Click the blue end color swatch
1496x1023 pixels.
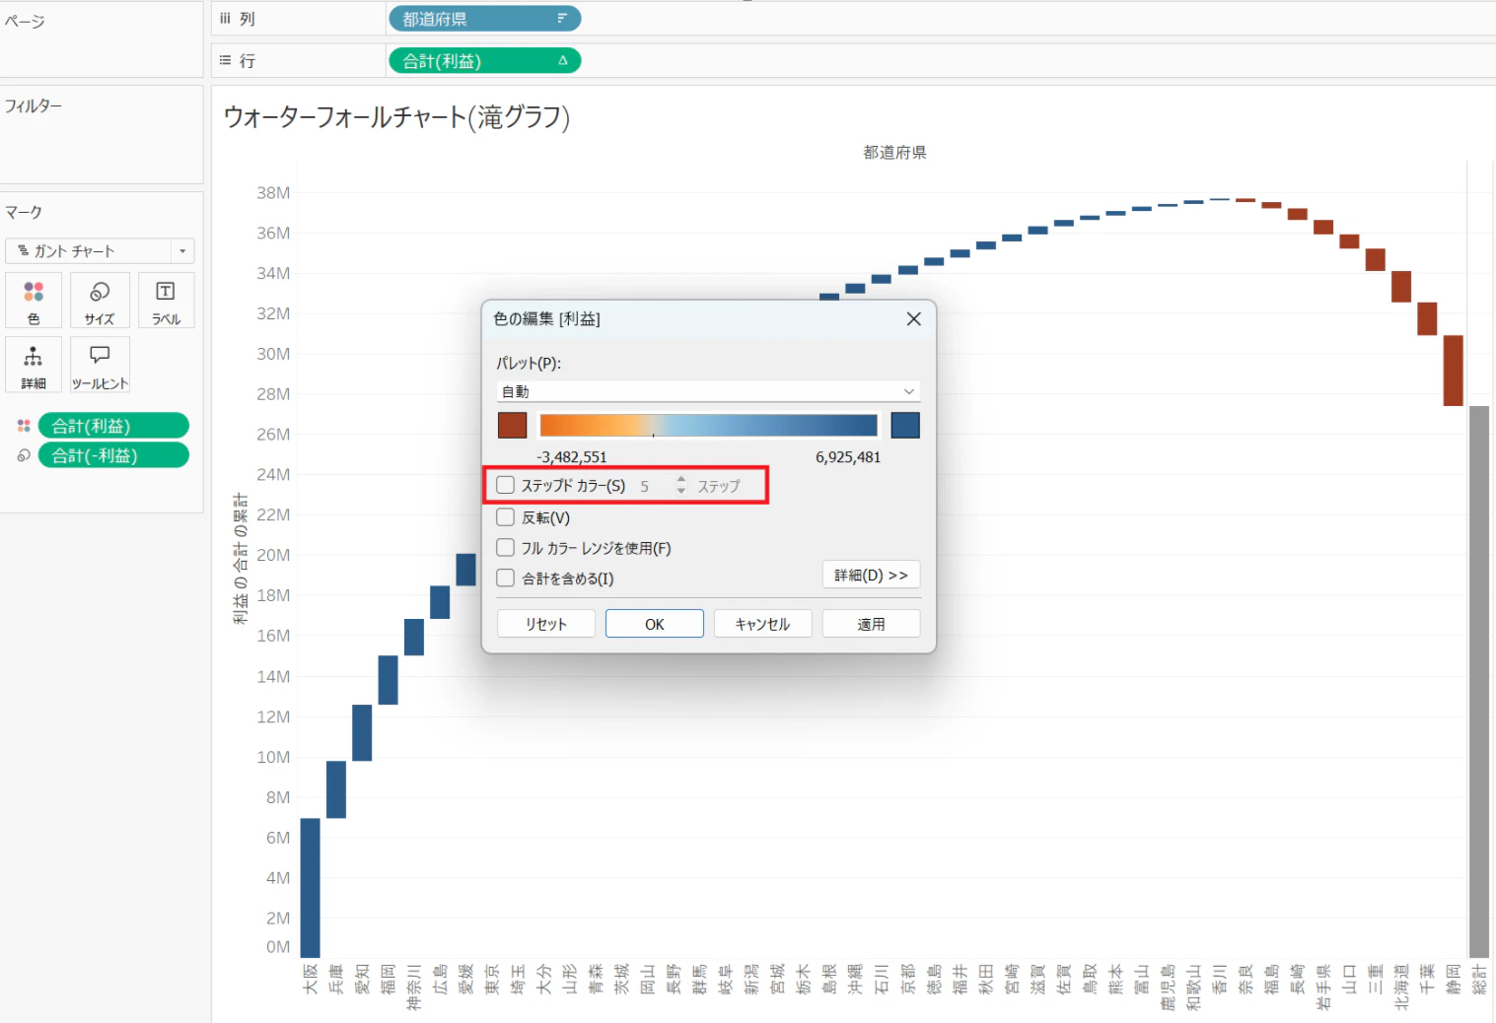click(x=905, y=425)
